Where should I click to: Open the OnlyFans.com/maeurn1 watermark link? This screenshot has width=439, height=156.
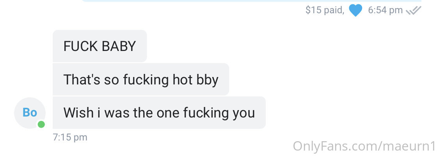[365, 146]
